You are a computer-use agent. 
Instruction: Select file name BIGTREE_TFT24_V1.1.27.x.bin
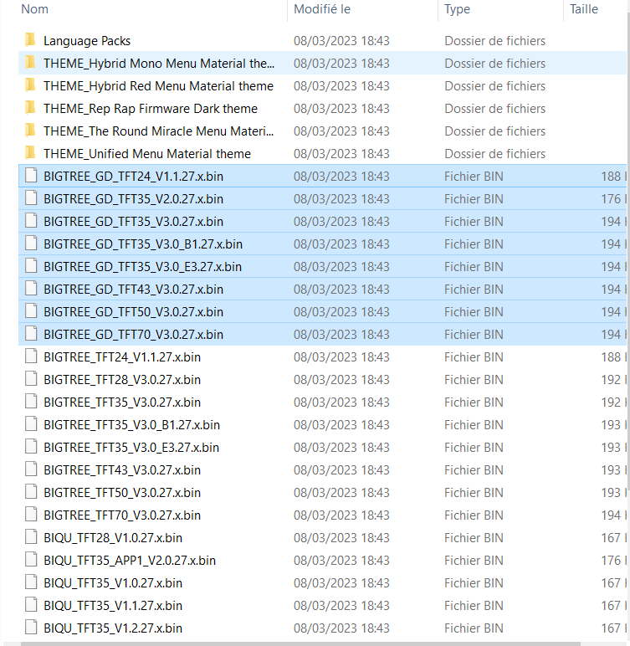click(x=122, y=357)
